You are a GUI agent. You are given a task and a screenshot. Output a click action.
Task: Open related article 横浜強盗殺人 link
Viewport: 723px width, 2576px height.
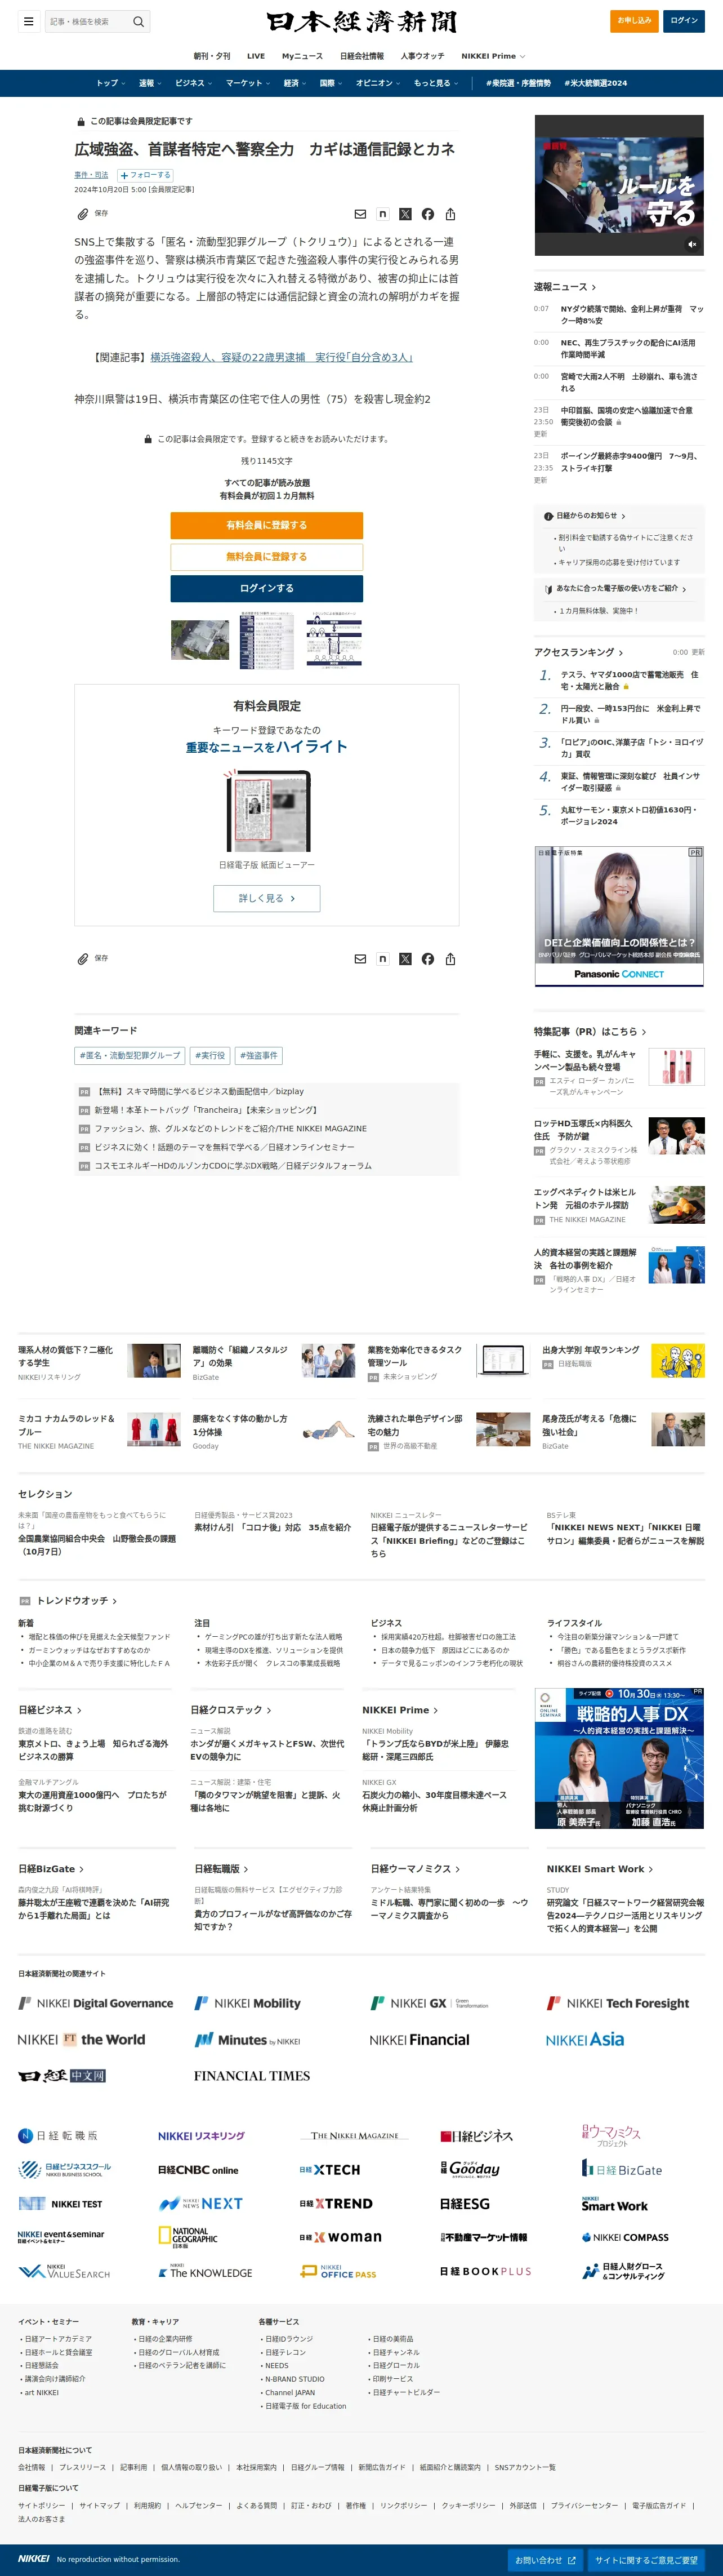[x=281, y=357]
